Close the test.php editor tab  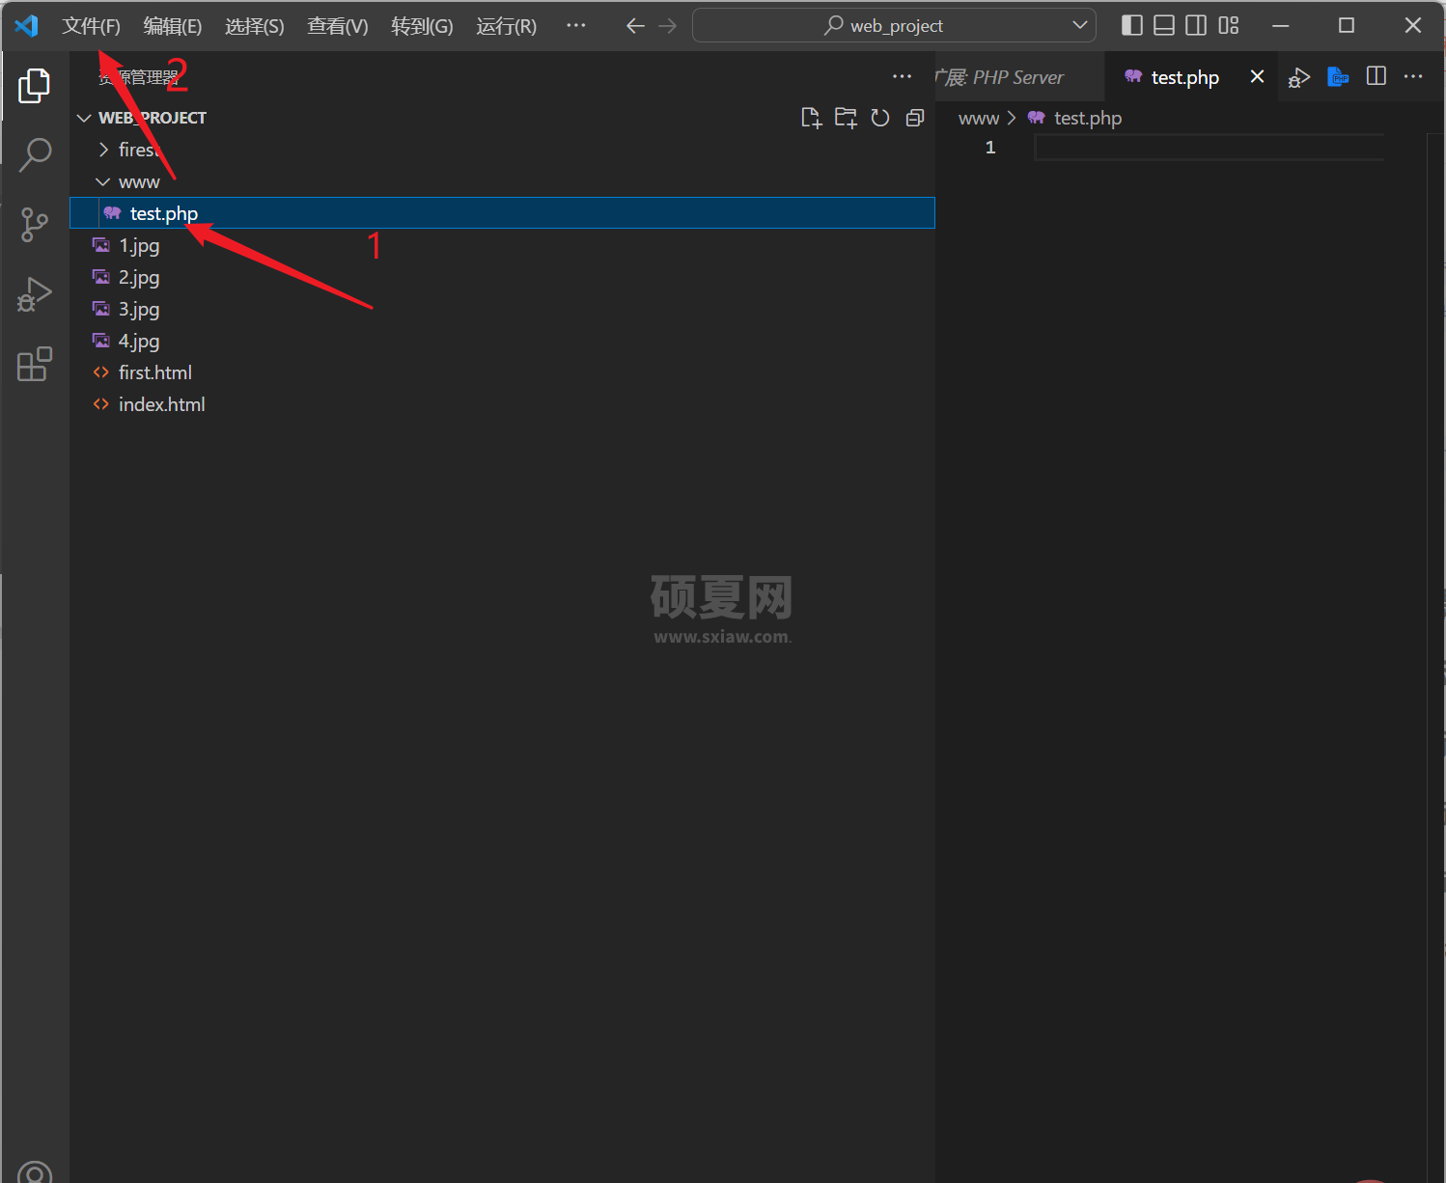click(x=1257, y=76)
